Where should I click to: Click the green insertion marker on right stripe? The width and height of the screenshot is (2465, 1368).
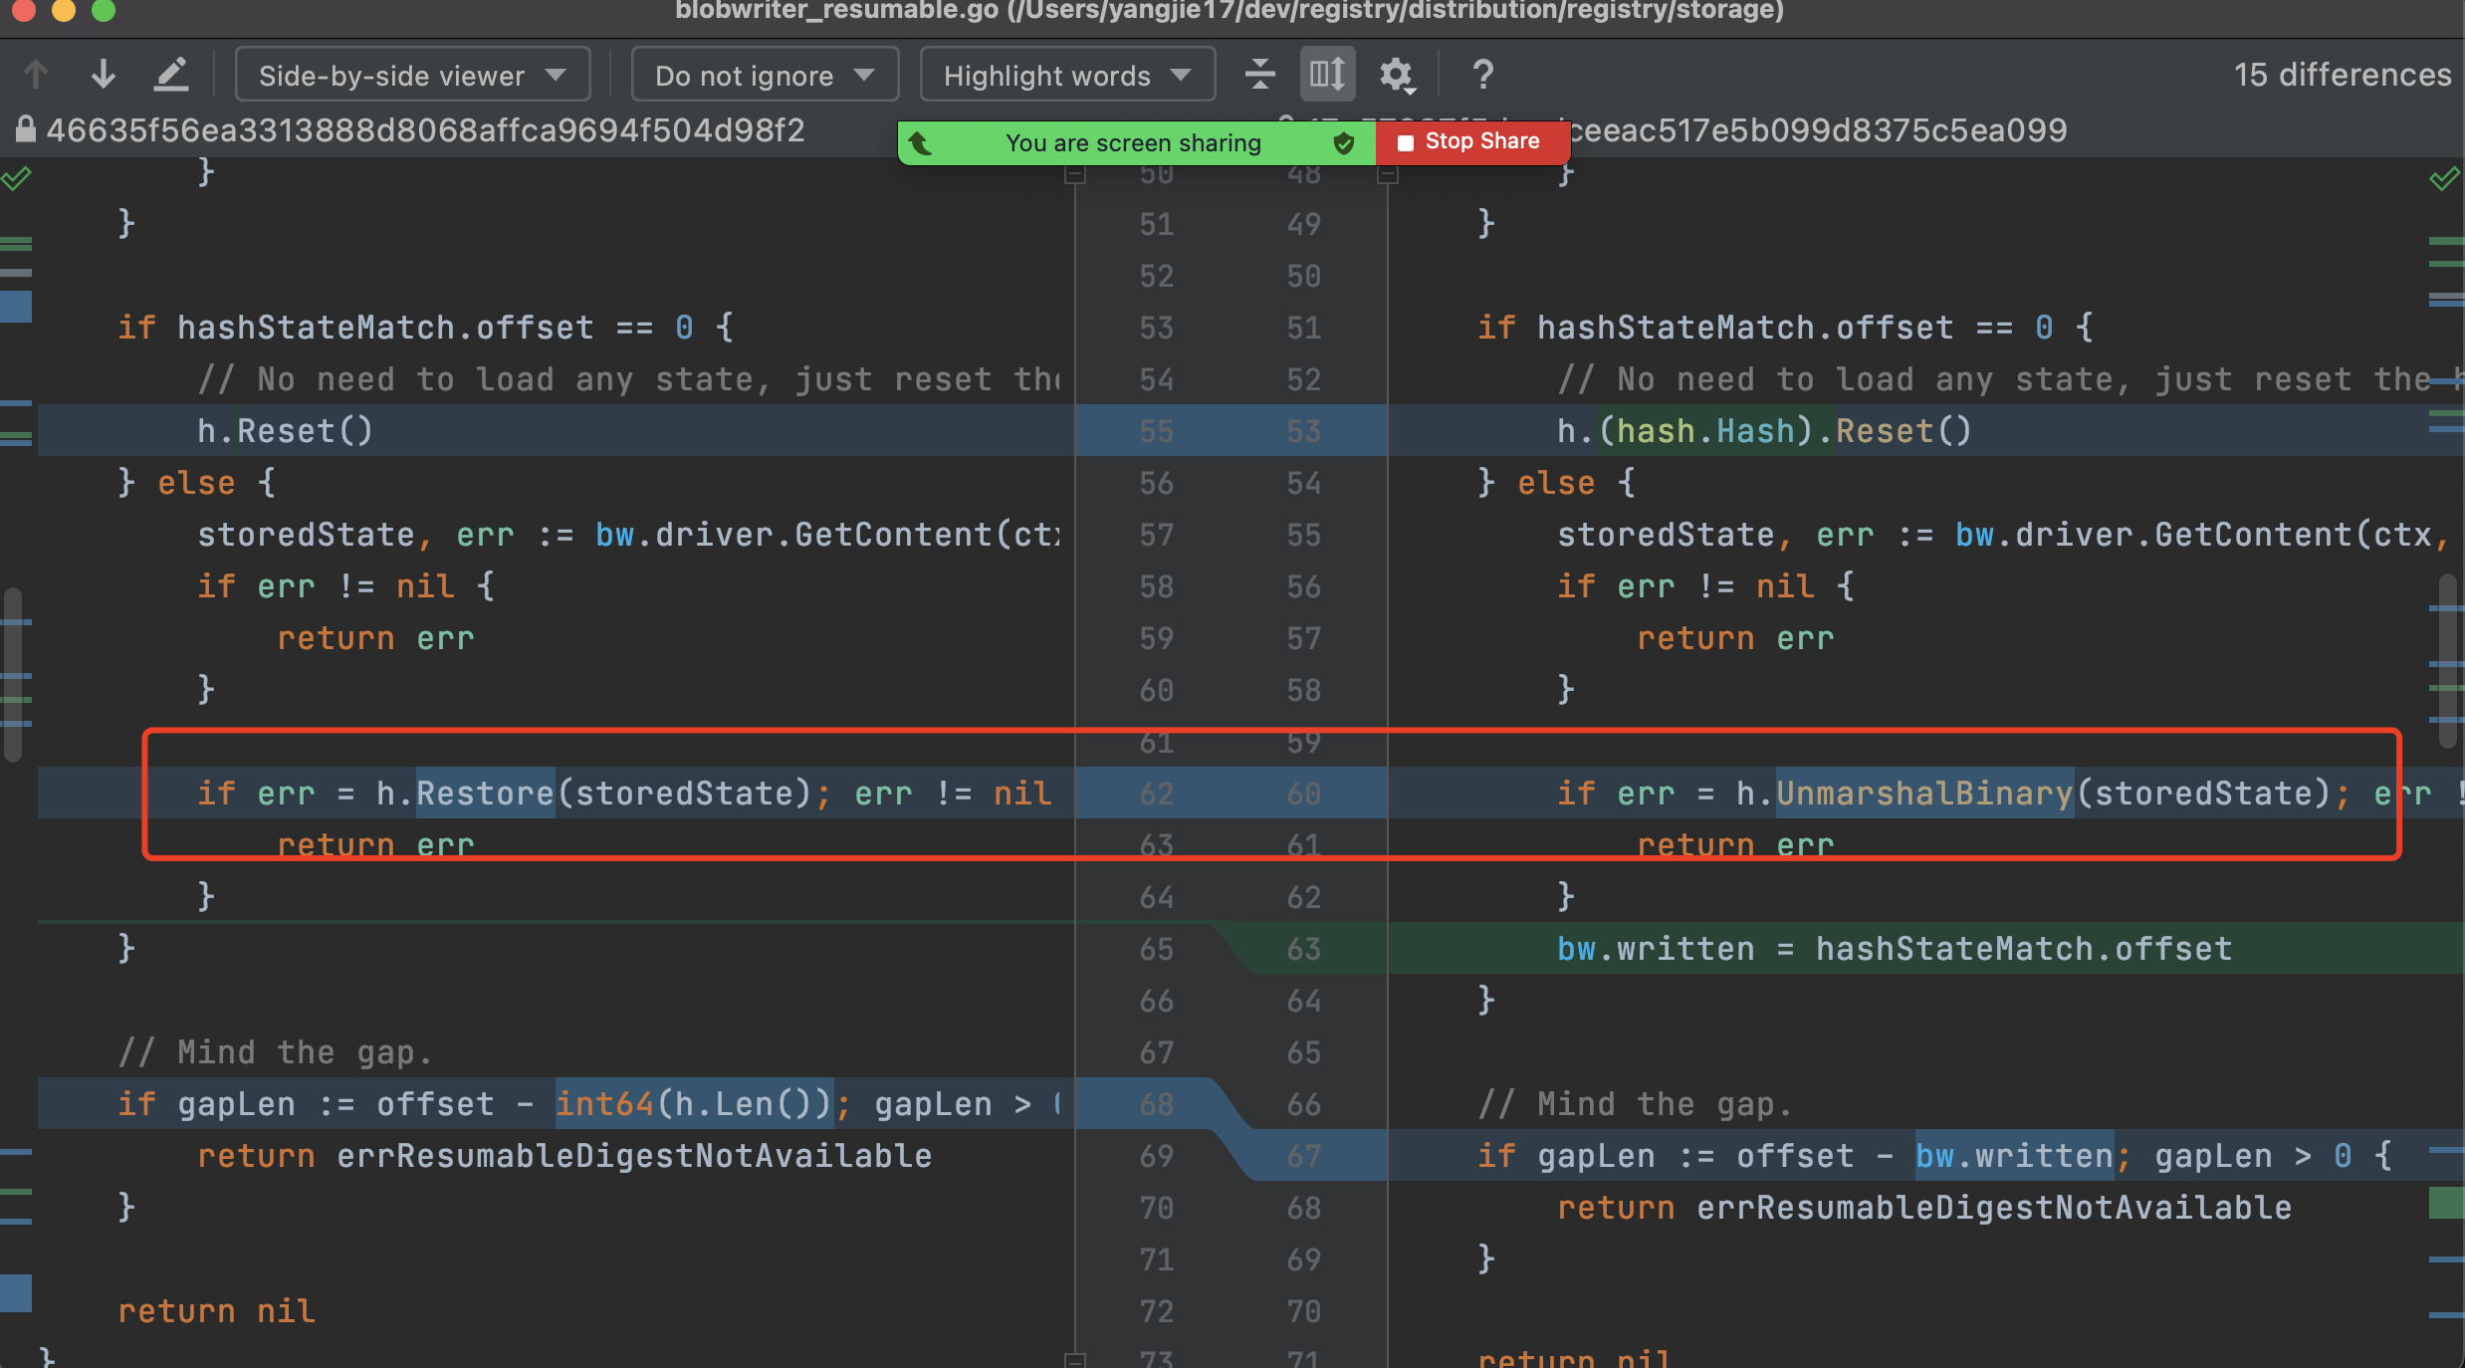pyautogui.click(x=2446, y=1203)
